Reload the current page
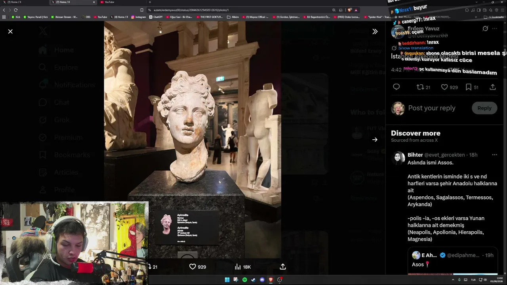 (16, 10)
